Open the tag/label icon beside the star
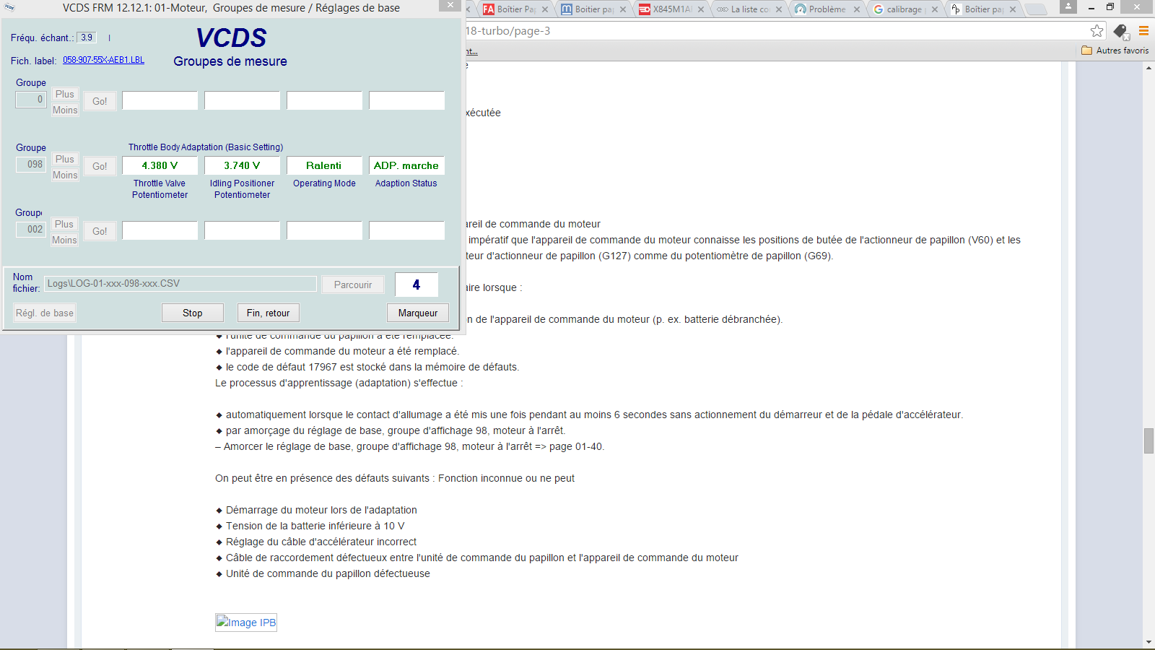Screen dimensions: 1155x650 click(1120, 31)
